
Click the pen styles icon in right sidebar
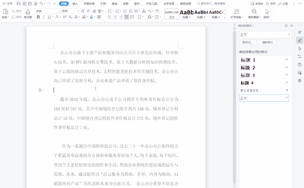[x=299, y=40]
